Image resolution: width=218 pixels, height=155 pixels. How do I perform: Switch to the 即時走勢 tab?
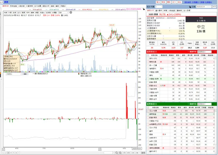click(13, 6)
